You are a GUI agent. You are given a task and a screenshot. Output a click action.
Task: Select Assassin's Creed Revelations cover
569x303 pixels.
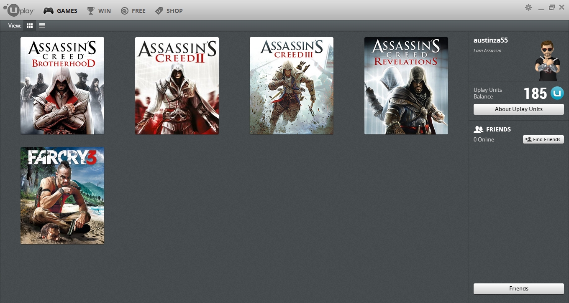coord(406,86)
